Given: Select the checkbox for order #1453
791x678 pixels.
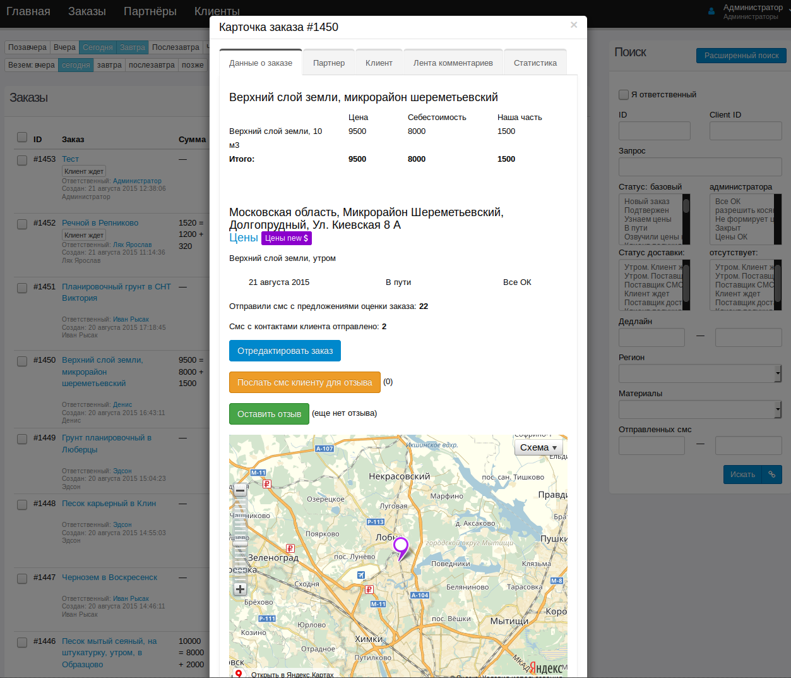Looking at the screenshot, I should (22, 160).
